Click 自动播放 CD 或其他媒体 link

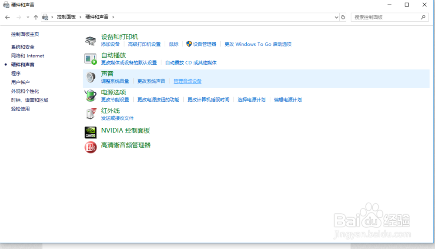tap(191, 63)
